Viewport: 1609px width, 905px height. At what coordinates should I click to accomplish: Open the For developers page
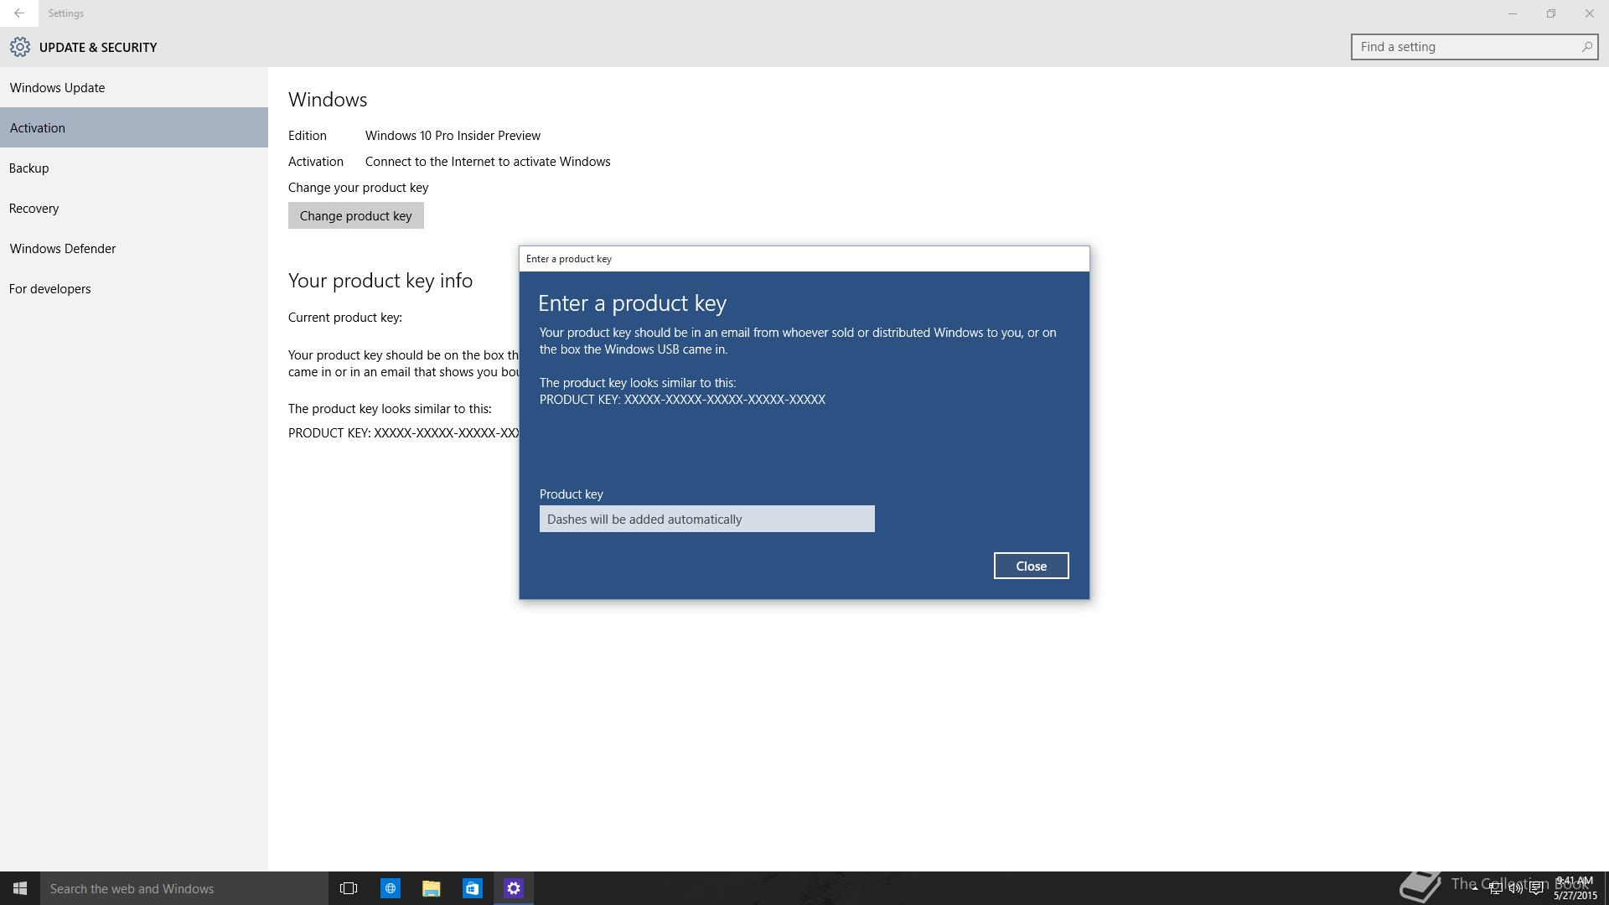[x=134, y=288]
